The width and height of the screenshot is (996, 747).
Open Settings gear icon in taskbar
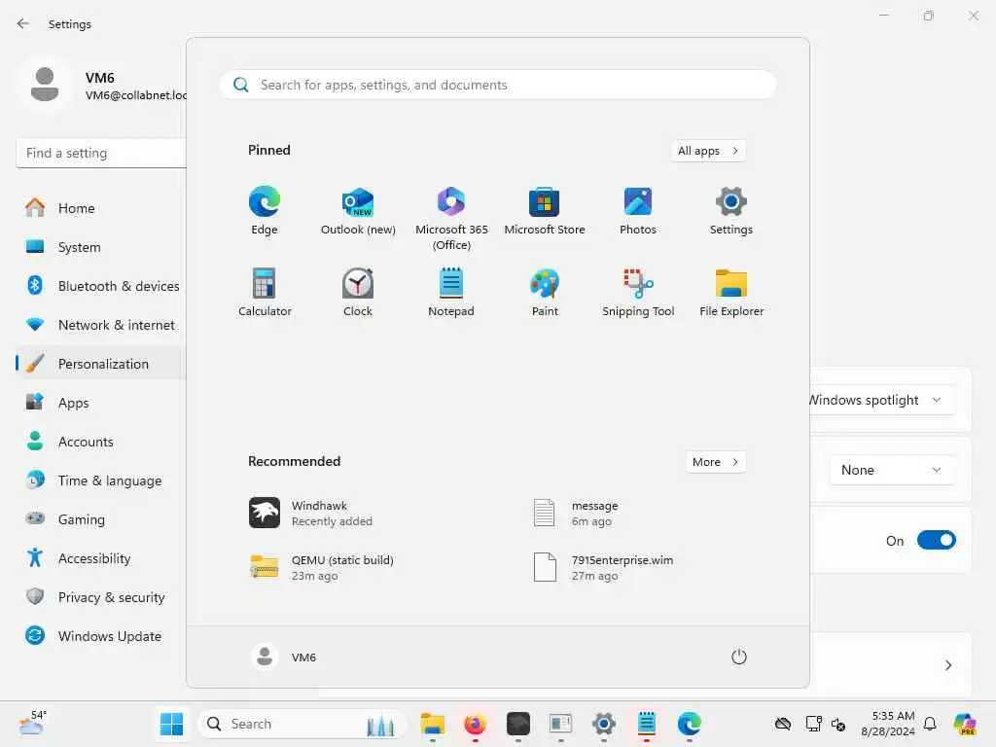603,724
